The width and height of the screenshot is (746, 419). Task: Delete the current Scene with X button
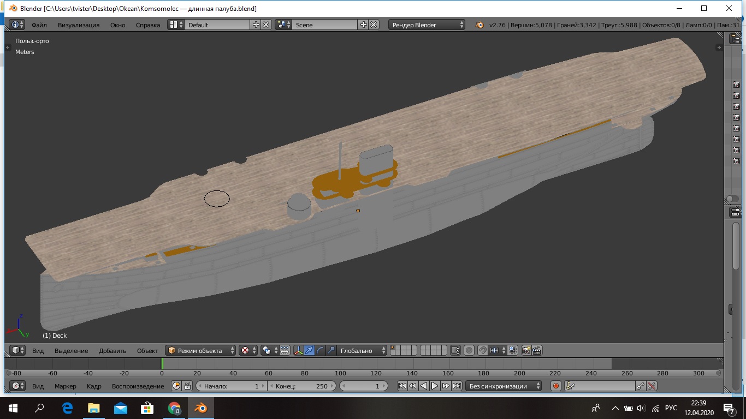coord(374,25)
